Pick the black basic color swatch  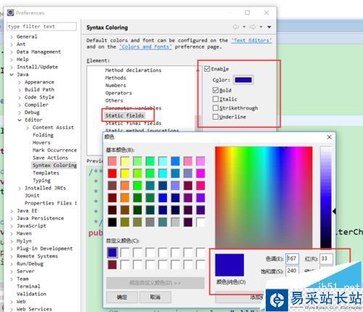[113, 222]
